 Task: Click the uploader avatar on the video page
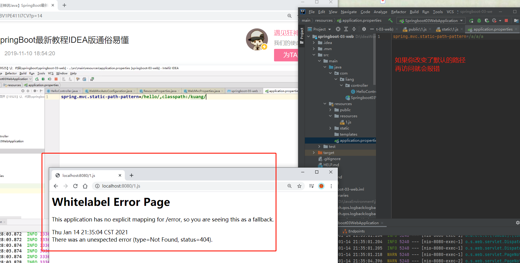(x=257, y=39)
